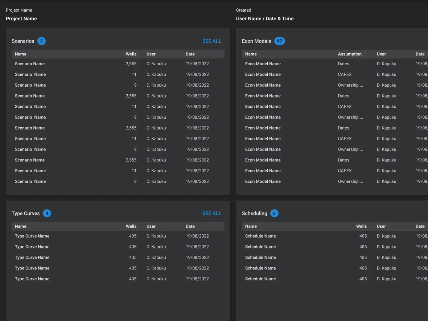This screenshot has height=321, width=428.
Task: Click the Scheduling panel title
Action: [x=254, y=213]
